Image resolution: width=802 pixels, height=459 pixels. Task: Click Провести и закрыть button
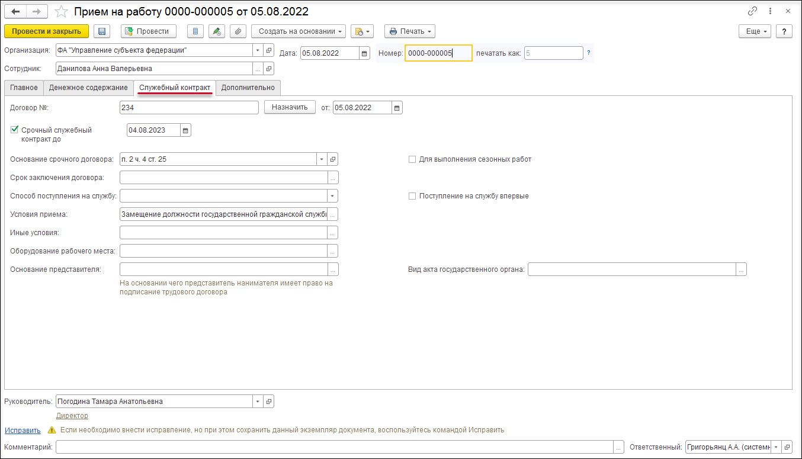tap(46, 31)
